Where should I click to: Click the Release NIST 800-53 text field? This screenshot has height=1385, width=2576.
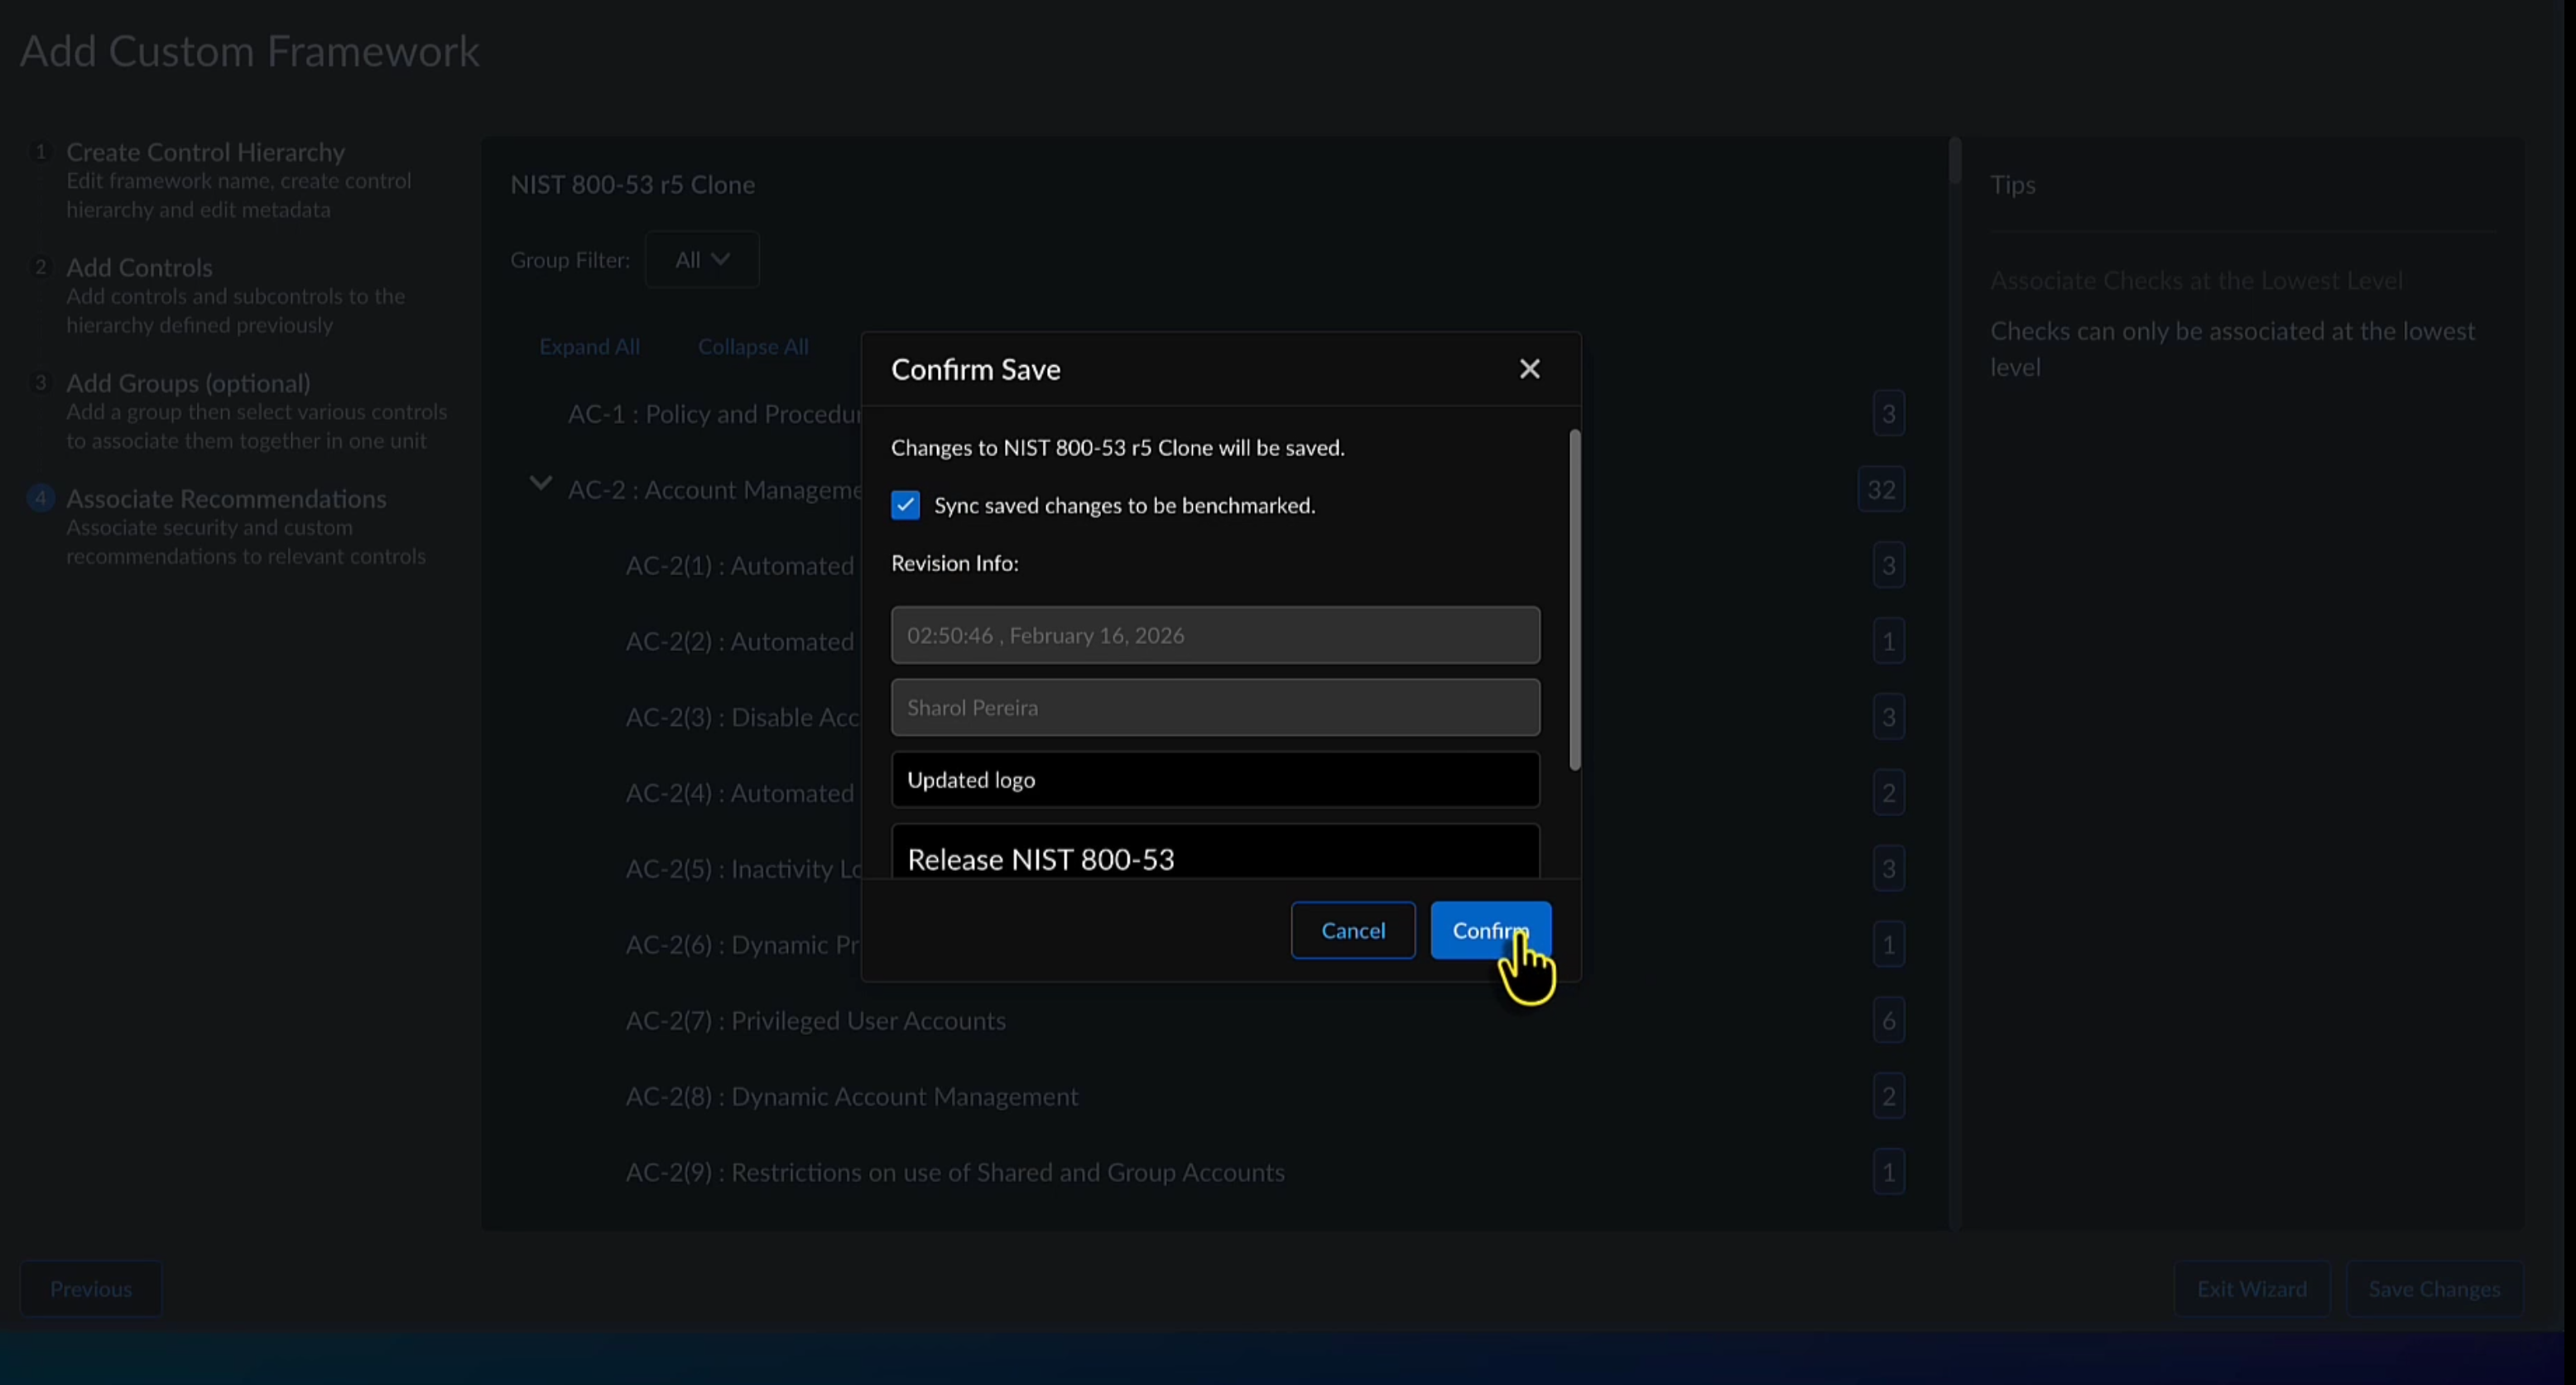1215,856
